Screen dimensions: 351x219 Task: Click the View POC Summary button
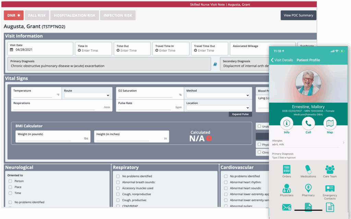pyautogui.click(x=298, y=15)
